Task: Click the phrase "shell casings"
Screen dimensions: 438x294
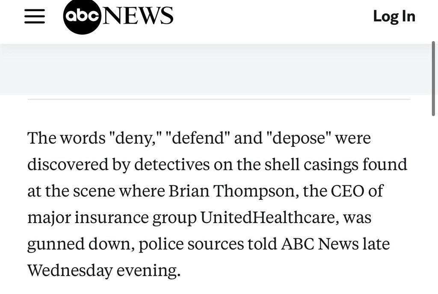Action: pyautogui.click(x=311, y=164)
